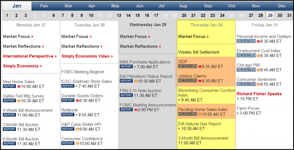Click red star beside GDP 8:30 AM
This screenshot has width=294, height=150.
click(x=200, y=66)
